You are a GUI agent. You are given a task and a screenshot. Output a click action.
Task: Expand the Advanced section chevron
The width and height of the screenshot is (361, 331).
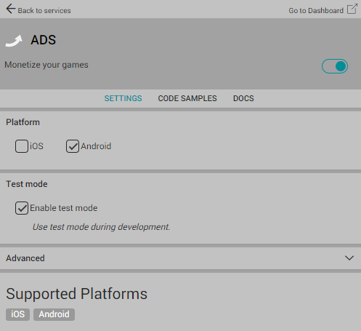(349, 258)
